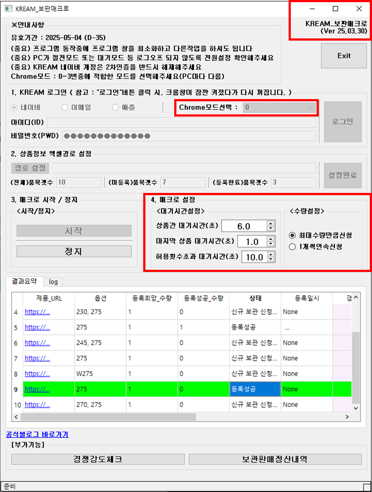
Task: Click the Exit button
Action: pos(344,56)
